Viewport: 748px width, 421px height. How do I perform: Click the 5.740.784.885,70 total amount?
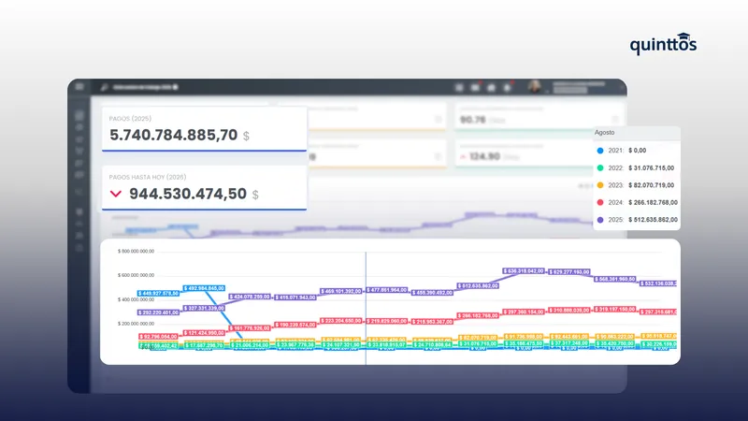[174, 135]
